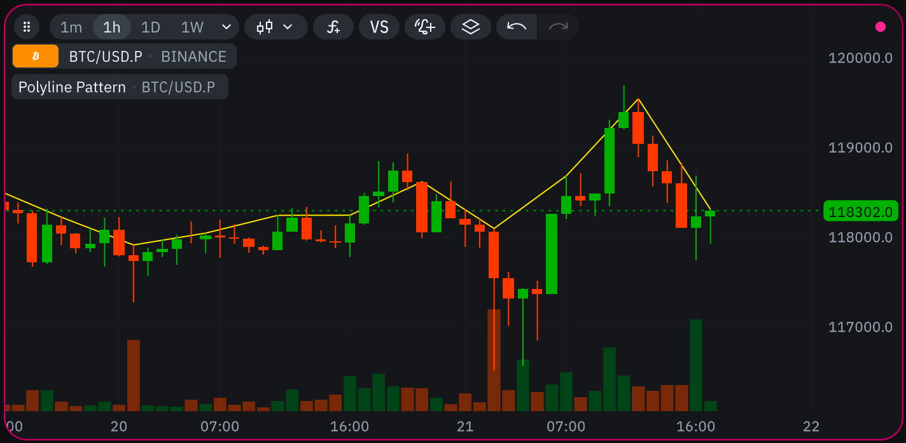This screenshot has width=906, height=443.
Task: Click the yellow polyline peak point
Action: pos(638,99)
